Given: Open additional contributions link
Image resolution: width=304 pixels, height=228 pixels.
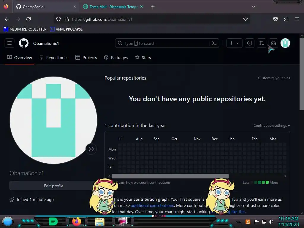Looking at the screenshot, I should click(152, 205).
